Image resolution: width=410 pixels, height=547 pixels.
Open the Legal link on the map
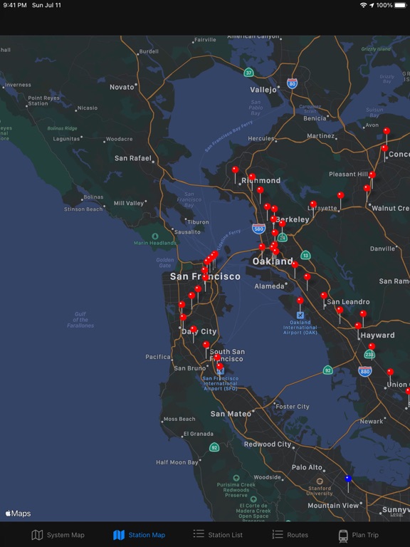coord(396,514)
